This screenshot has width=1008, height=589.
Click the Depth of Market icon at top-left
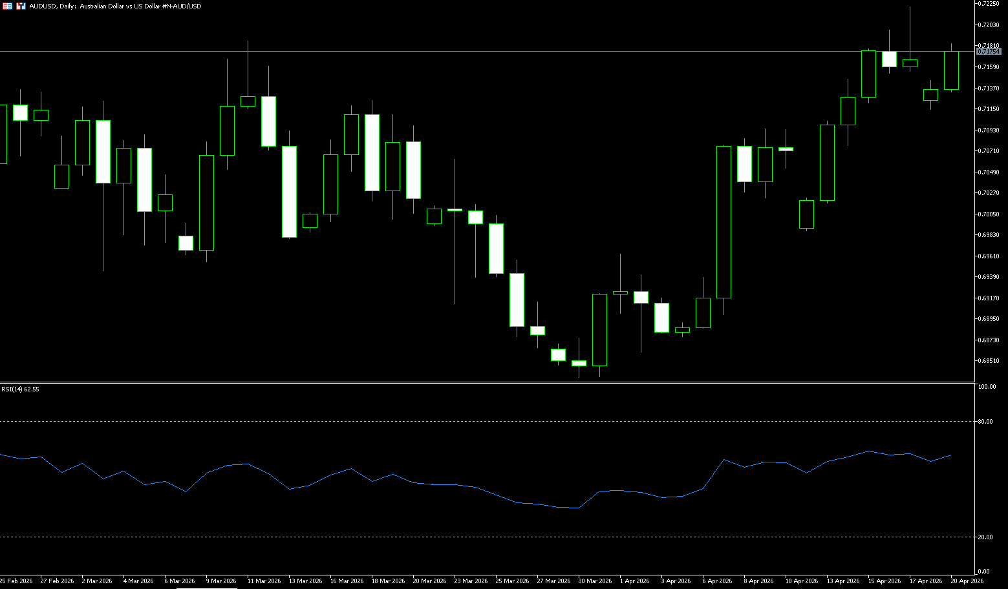pyautogui.click(x=8, y=6)
